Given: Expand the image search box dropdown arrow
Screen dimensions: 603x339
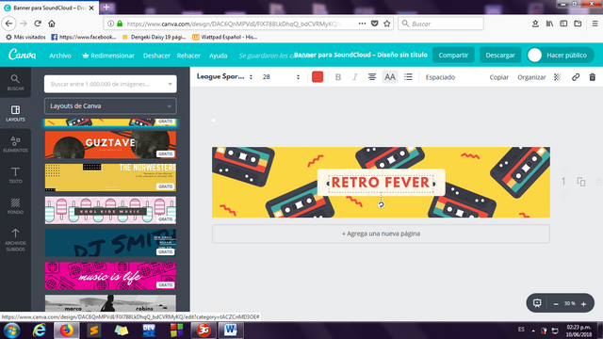Looking at the screenshot, I should 170,84.
